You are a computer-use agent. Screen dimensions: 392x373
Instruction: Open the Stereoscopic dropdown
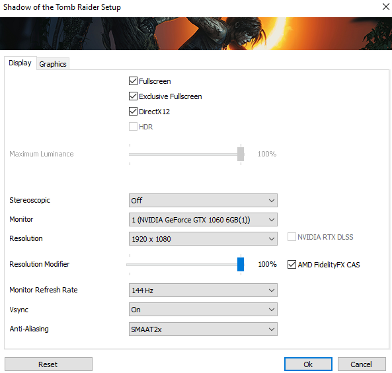coord(203,200)
